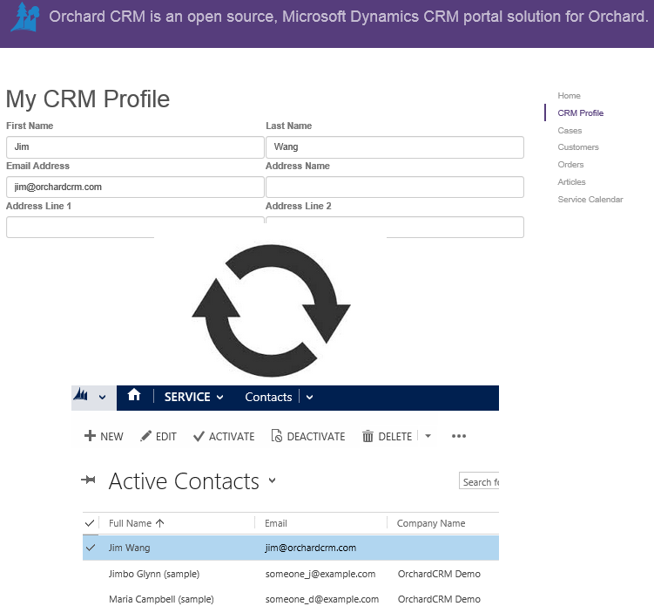Open the SERVICE area dropdown
This screenshot has height=613, width=654.
point(194,397)
